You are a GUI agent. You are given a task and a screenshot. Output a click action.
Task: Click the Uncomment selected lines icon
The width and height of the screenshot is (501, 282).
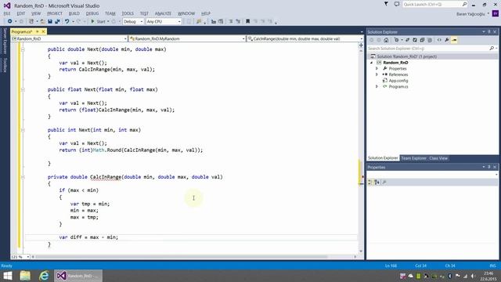pos(238,21)
